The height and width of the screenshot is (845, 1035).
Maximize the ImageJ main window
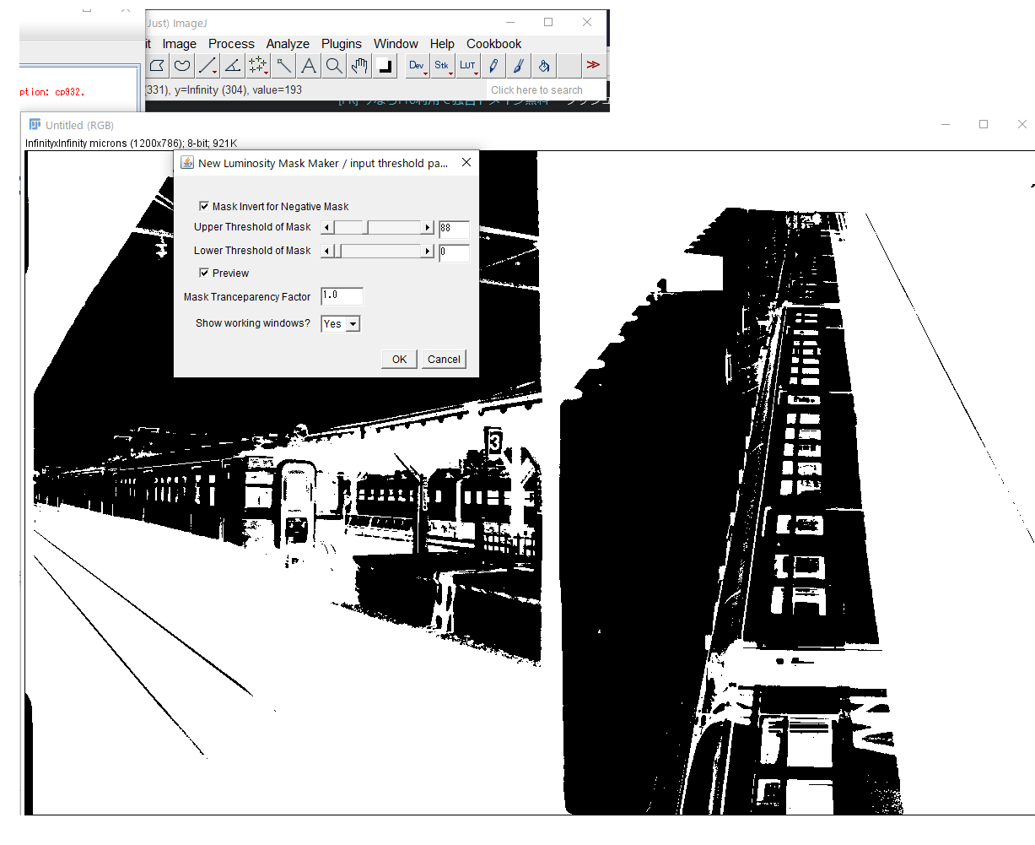click(548, 23)
